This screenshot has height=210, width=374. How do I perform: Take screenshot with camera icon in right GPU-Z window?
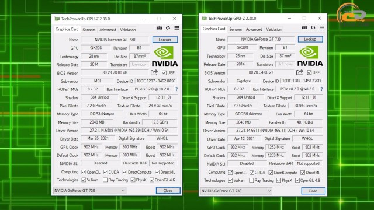click(x=304, y=27)
